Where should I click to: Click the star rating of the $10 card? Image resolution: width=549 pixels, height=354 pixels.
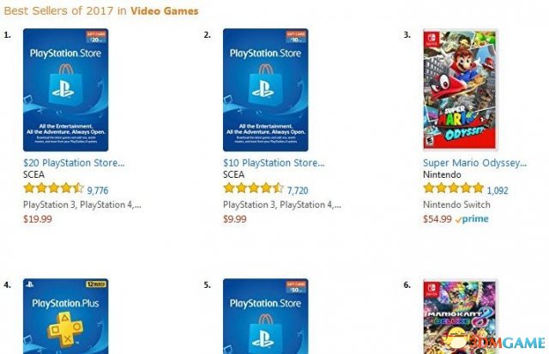253,189
